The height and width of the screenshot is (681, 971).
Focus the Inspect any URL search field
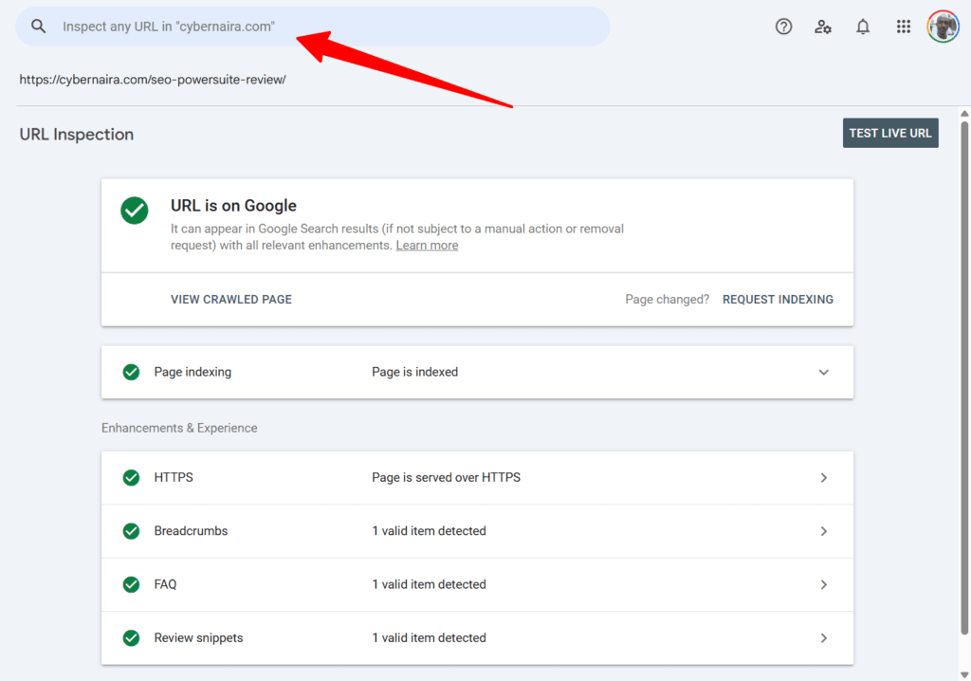click(x=313, y=27)
